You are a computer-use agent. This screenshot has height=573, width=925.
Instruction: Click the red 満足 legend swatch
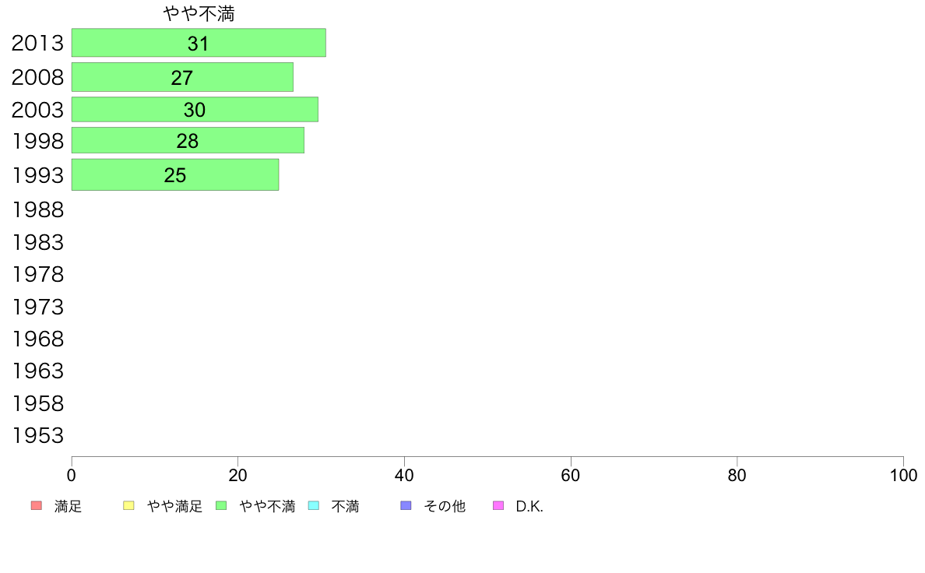pyautogui.click(x=37, y=506)
